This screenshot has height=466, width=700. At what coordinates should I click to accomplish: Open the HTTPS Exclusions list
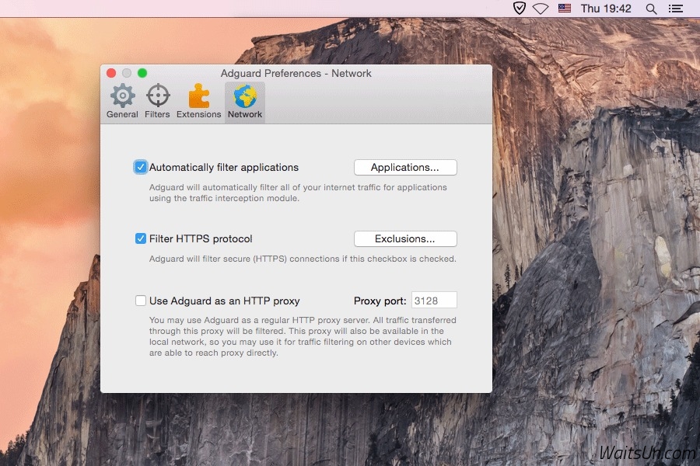pyautogui.click(x=405, y=238)
